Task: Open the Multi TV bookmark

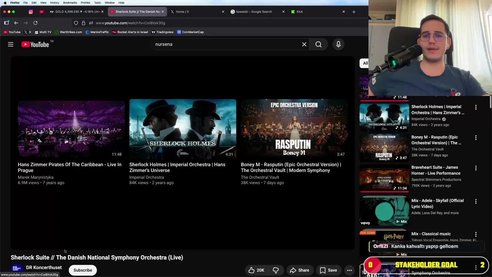Action: click(x=43, y=32)
